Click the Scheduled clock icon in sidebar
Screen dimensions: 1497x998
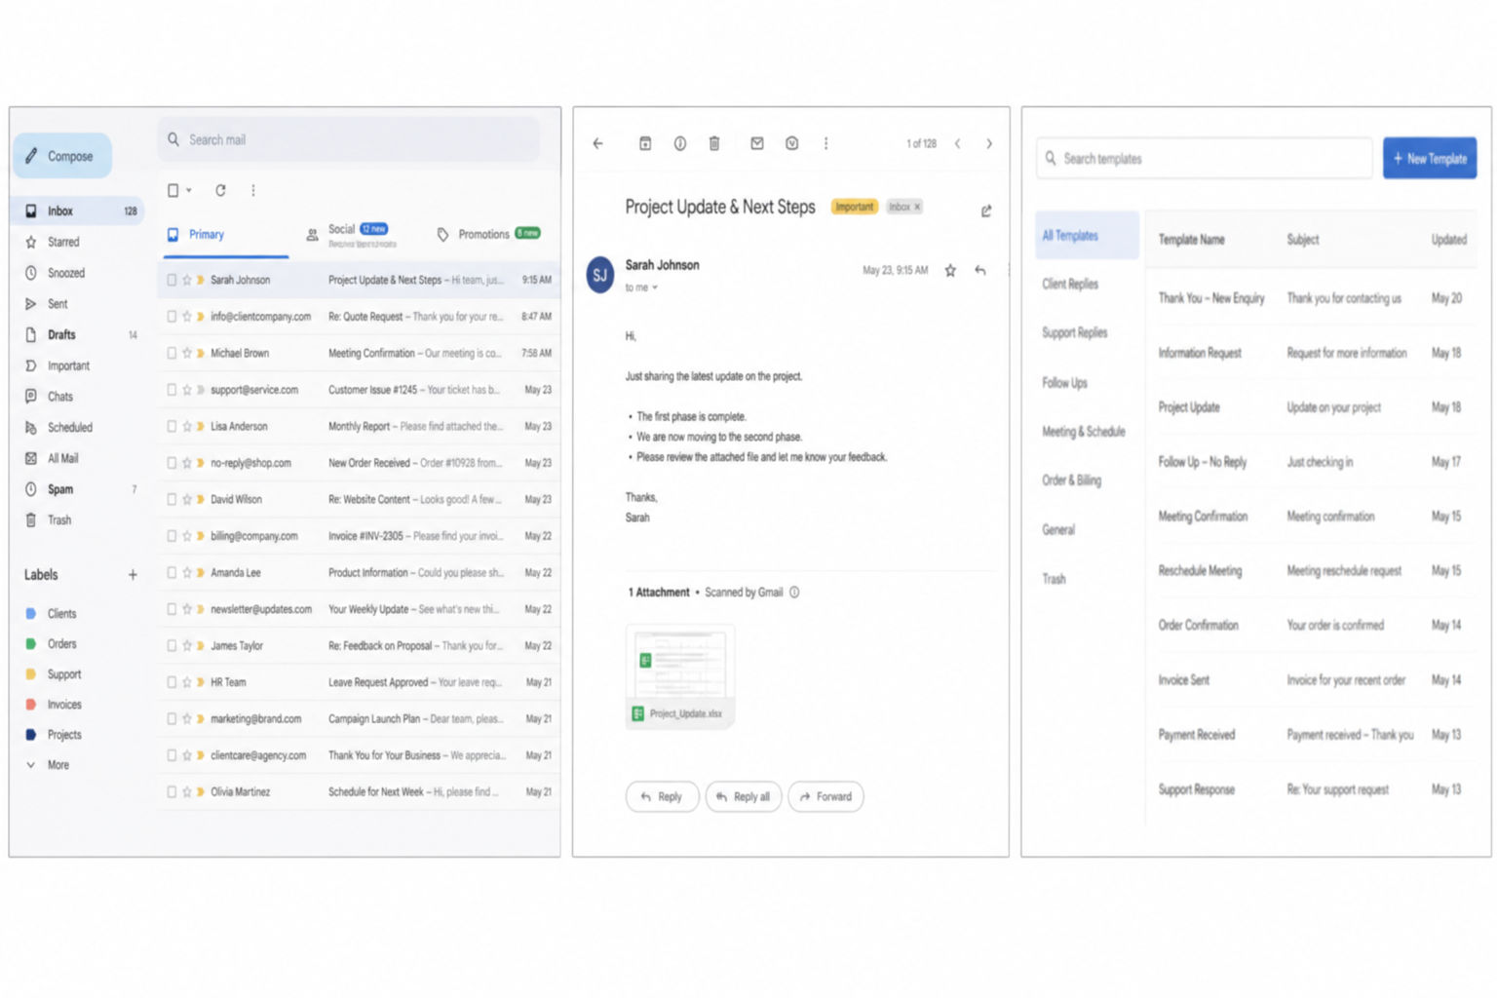[31, 428]
